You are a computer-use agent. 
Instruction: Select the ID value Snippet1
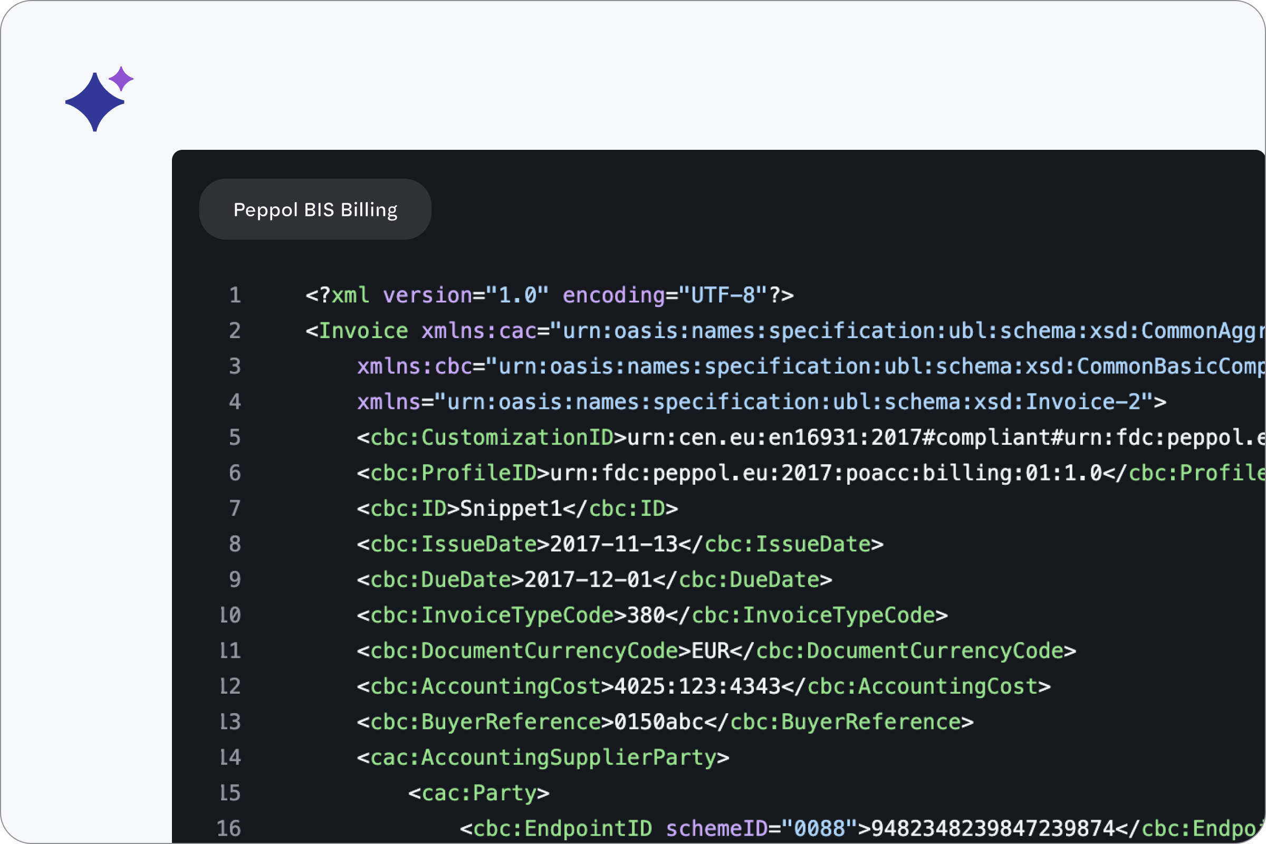tap(511, 508)
